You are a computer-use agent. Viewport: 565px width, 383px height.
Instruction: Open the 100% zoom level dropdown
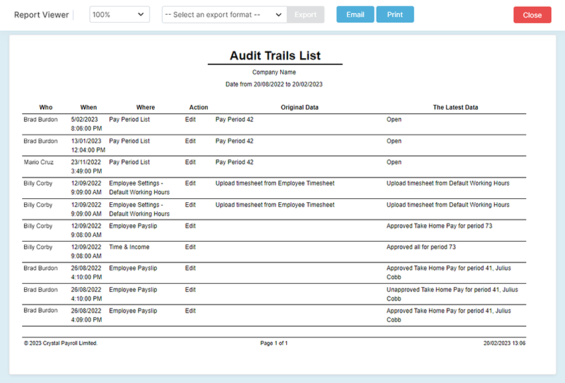(x=119, y=15)
